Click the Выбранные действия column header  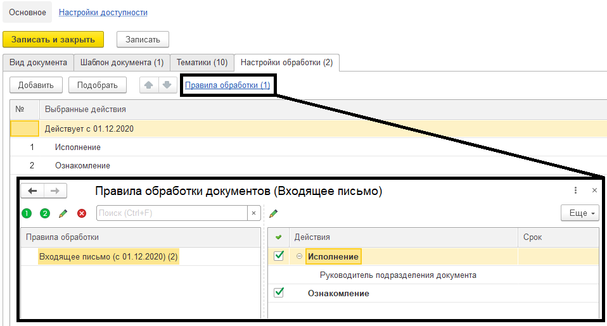click(323, 109)
